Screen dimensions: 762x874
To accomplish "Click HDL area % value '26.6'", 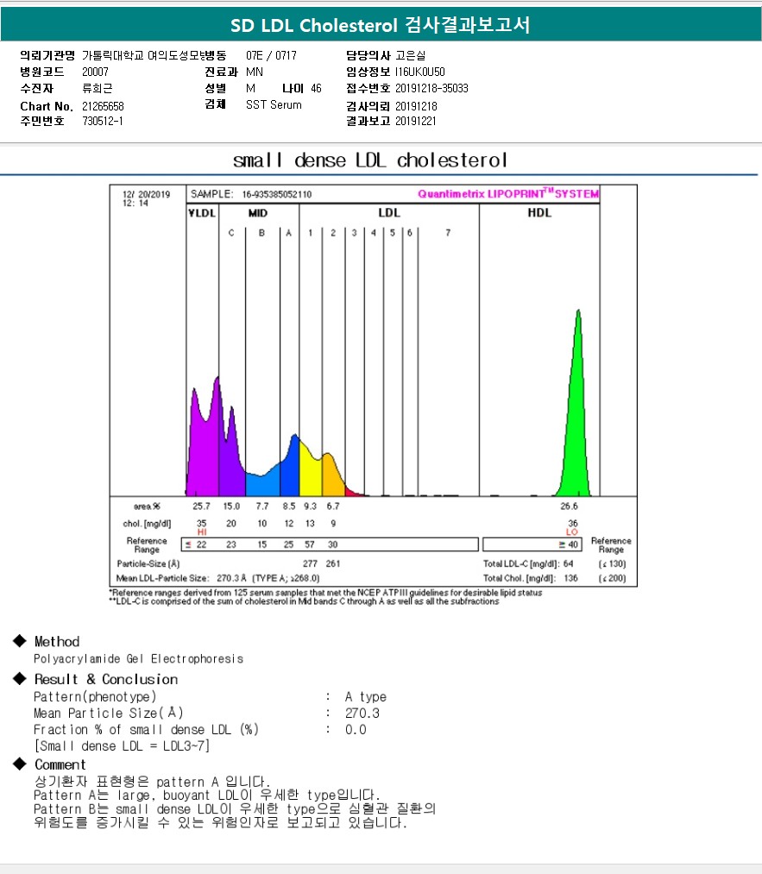I will click(570, 506).
